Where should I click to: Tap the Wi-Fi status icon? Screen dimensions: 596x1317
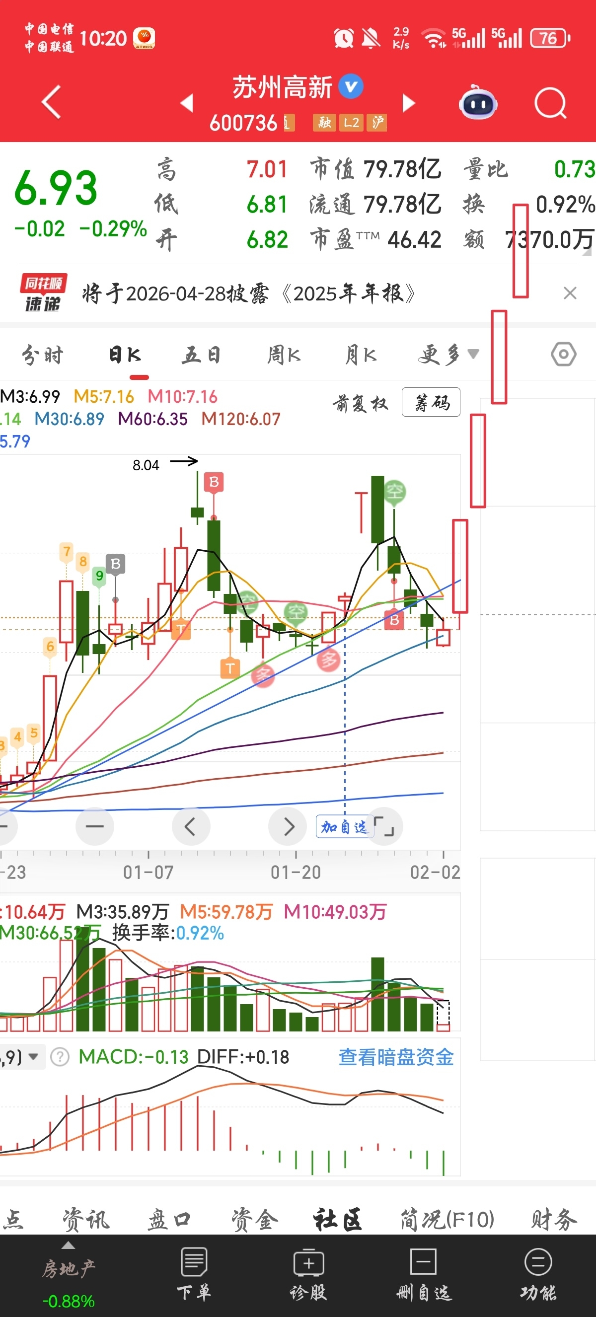(434, 38)
